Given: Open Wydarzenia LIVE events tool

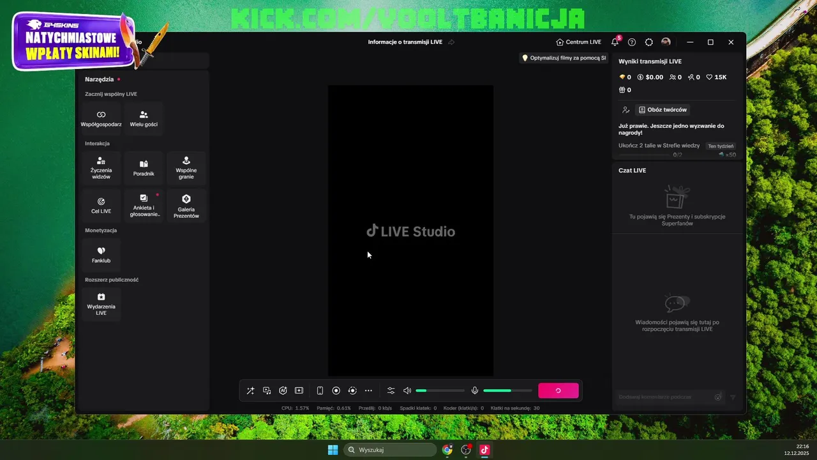Looking at the screenshot, I should pos(101,304).
